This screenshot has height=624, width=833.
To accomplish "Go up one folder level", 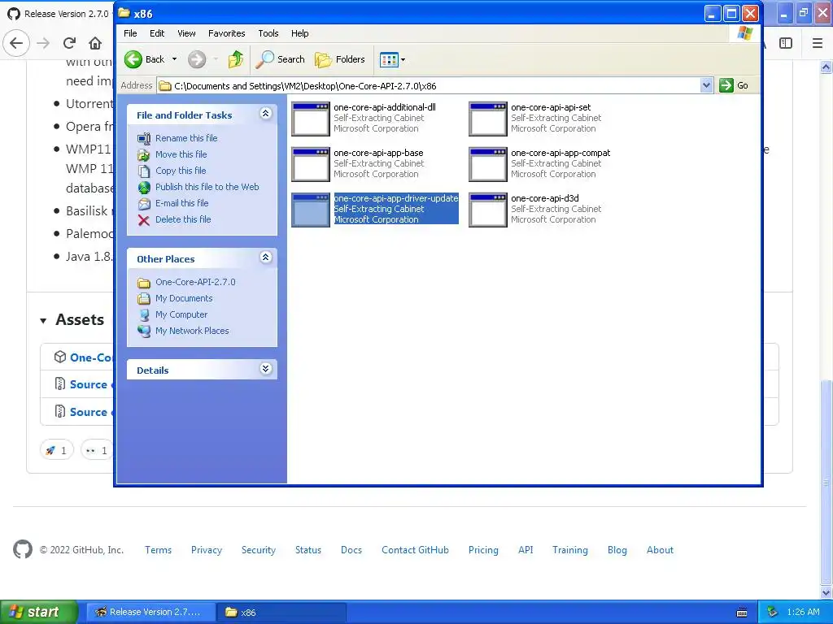I will pos(236,59).
